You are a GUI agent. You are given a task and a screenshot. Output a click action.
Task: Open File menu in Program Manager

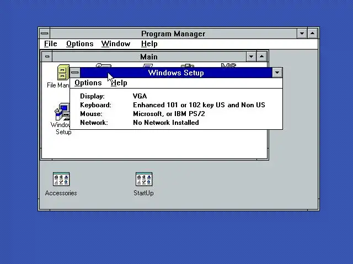tap(50, 44)
